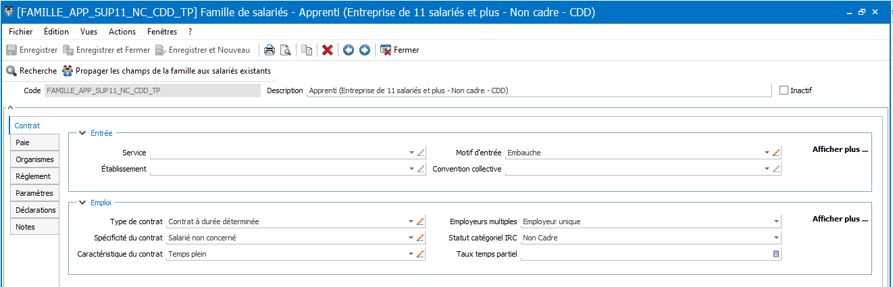The width and height of the screenshot is (893, 287).
Task: Click the red delete X icon
Action: [328, 50]
